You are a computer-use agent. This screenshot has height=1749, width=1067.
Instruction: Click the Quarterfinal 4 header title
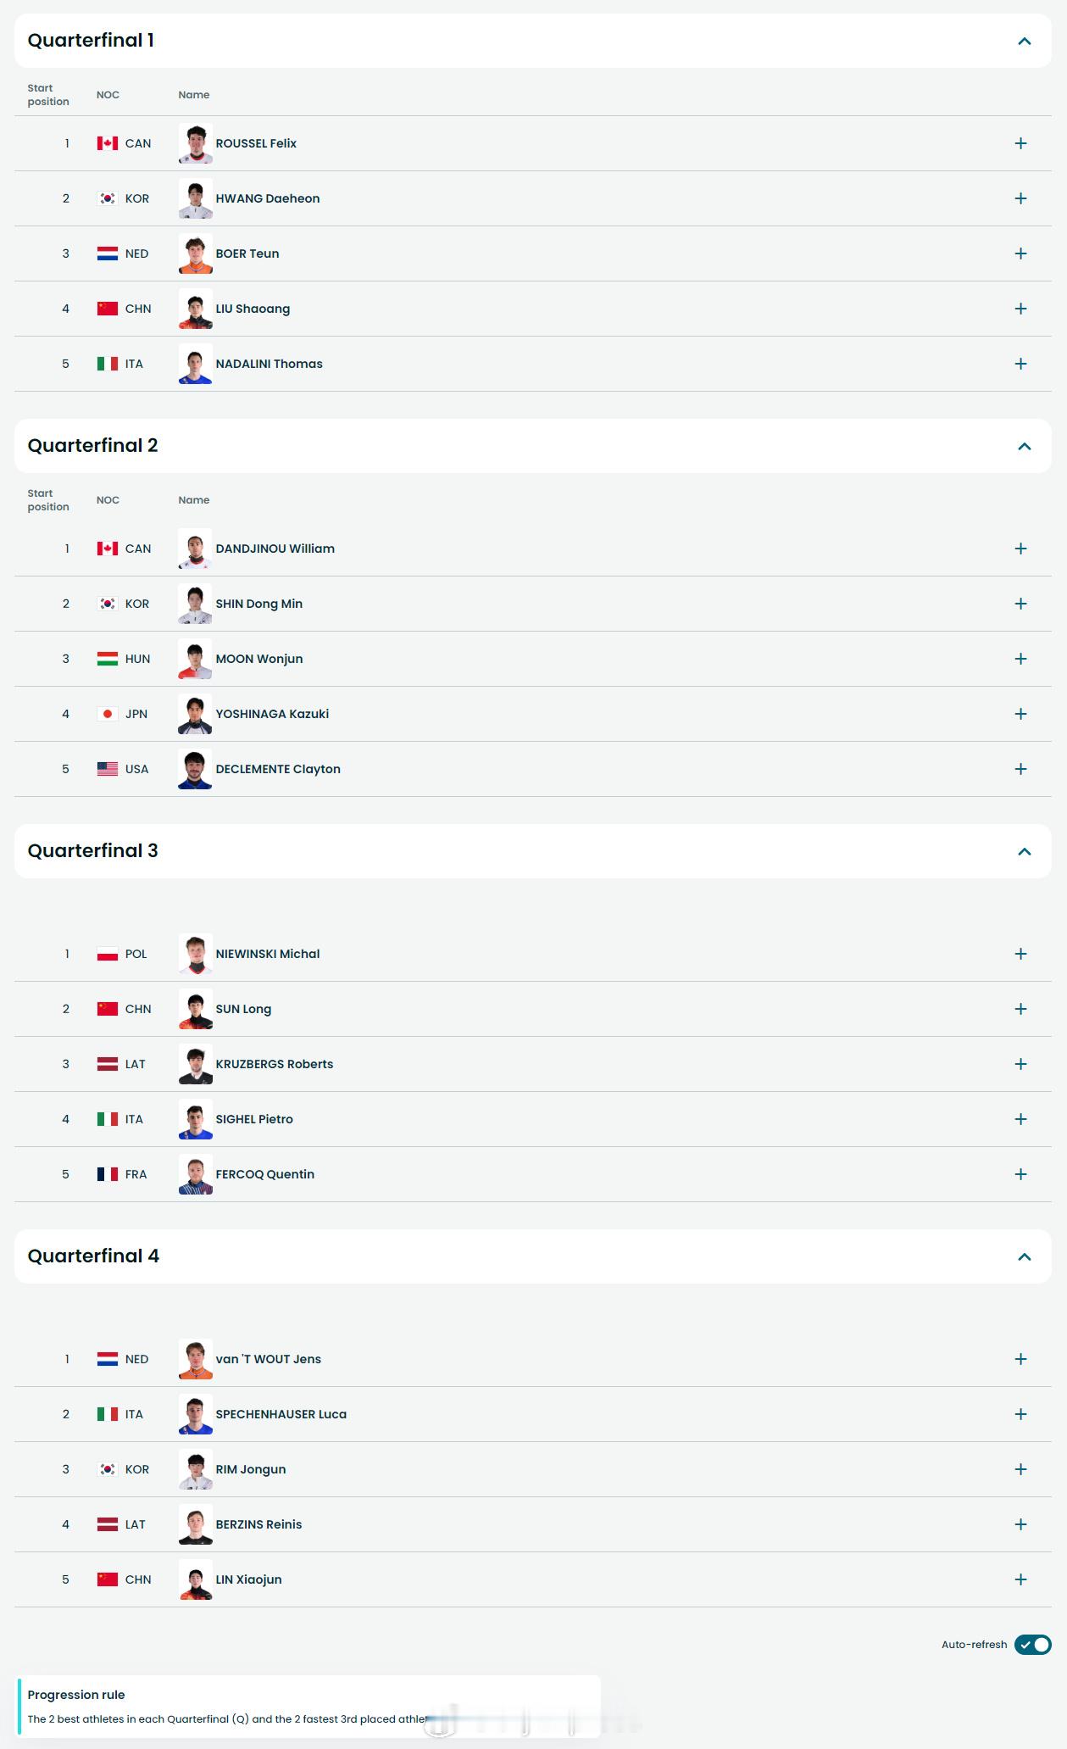coord(93,1256)
